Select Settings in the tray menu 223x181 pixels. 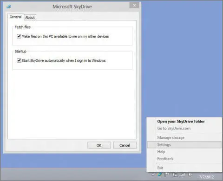click(184, 145)
